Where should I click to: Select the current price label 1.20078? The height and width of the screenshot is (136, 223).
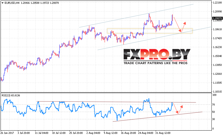[x=217, y=18]
